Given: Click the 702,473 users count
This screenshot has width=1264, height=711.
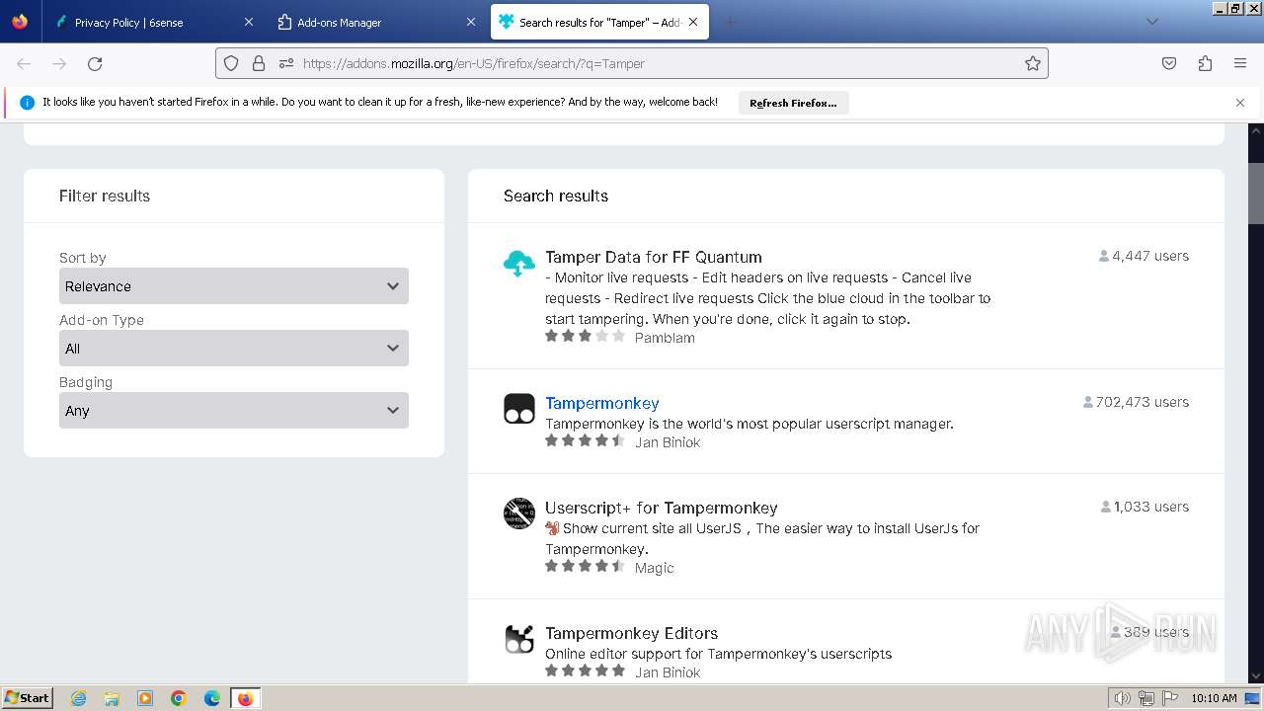Looking at the screenshot, I should coord(1136,402).
